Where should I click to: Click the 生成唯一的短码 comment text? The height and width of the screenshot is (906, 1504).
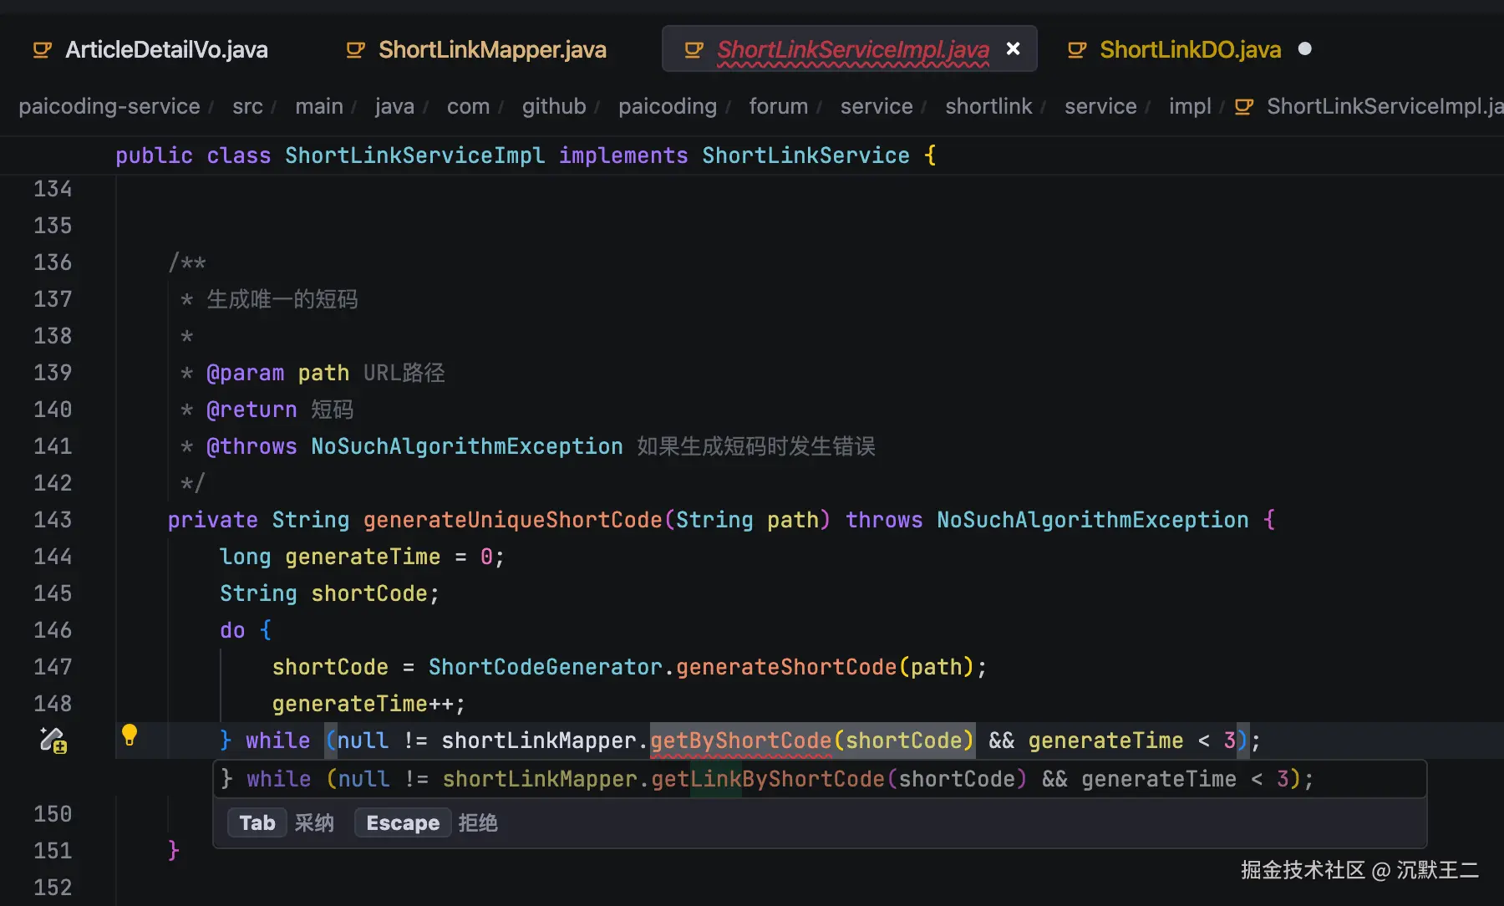(282, 299)
